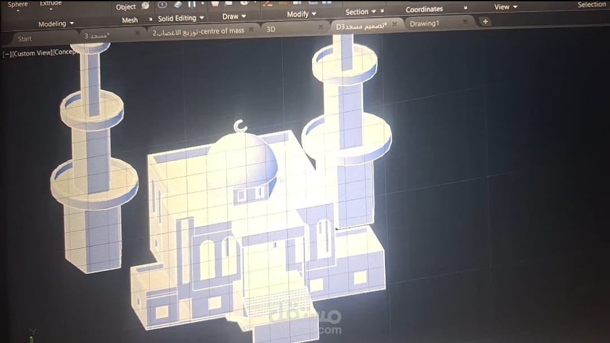Open the Coordinates panel dialog launcher arrow
This screenshot has width=610, height=343.
(x=465, y=8)
